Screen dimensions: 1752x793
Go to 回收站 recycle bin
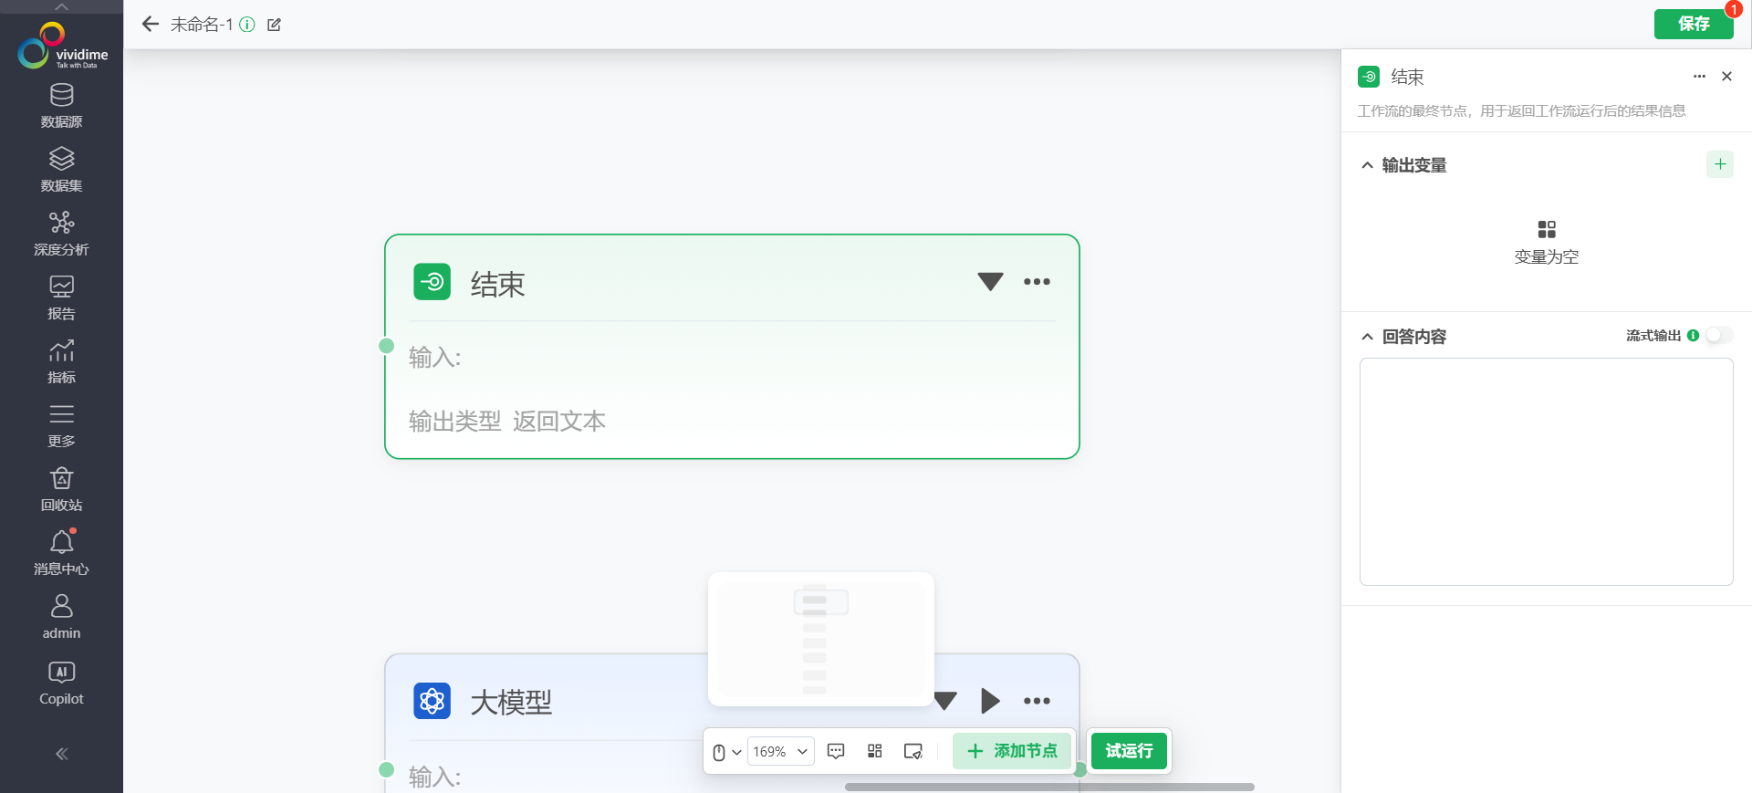point(61,489)
